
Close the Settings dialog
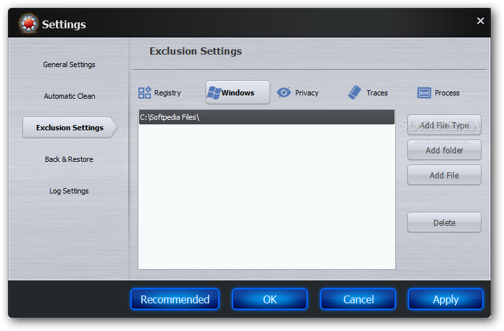click(480, 20)
